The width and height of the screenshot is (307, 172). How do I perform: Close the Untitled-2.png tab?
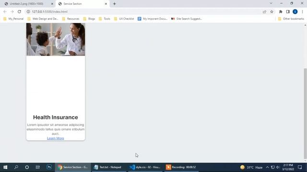point(52,4)
